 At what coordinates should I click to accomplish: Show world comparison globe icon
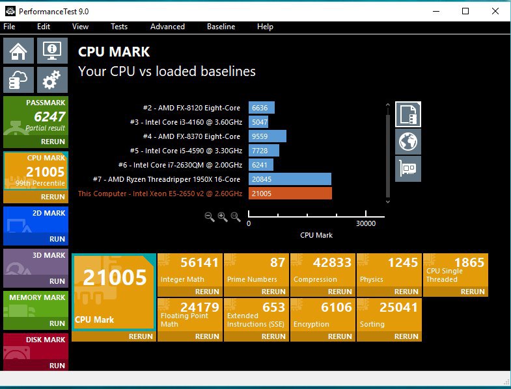coord(408,142)
